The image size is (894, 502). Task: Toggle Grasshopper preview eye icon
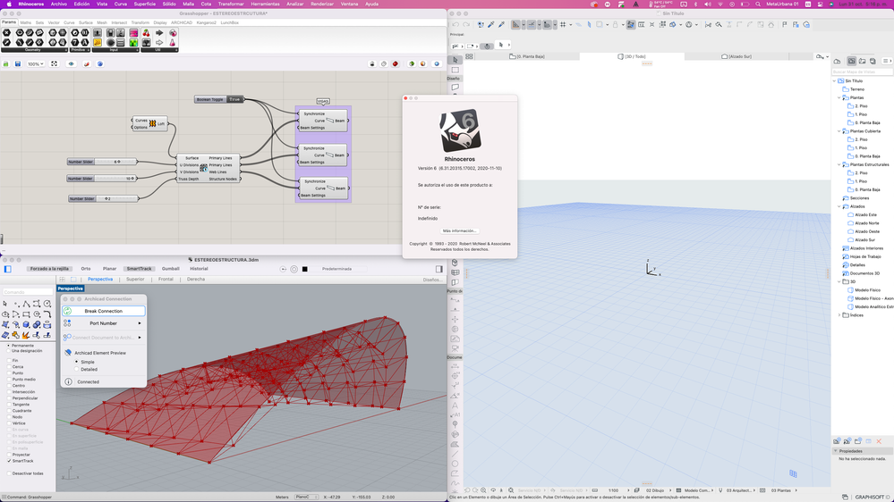point(72,64)
